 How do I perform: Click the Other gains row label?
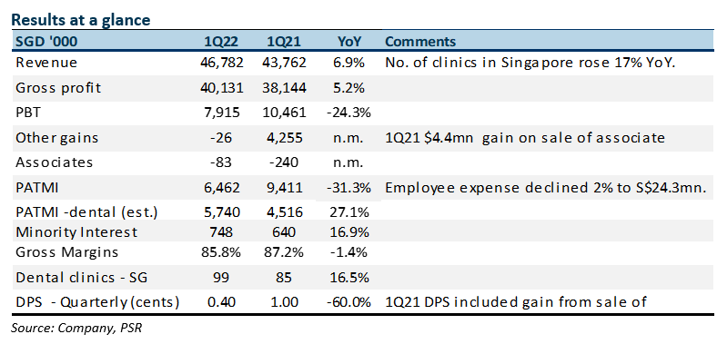click(x=57, y=137)
